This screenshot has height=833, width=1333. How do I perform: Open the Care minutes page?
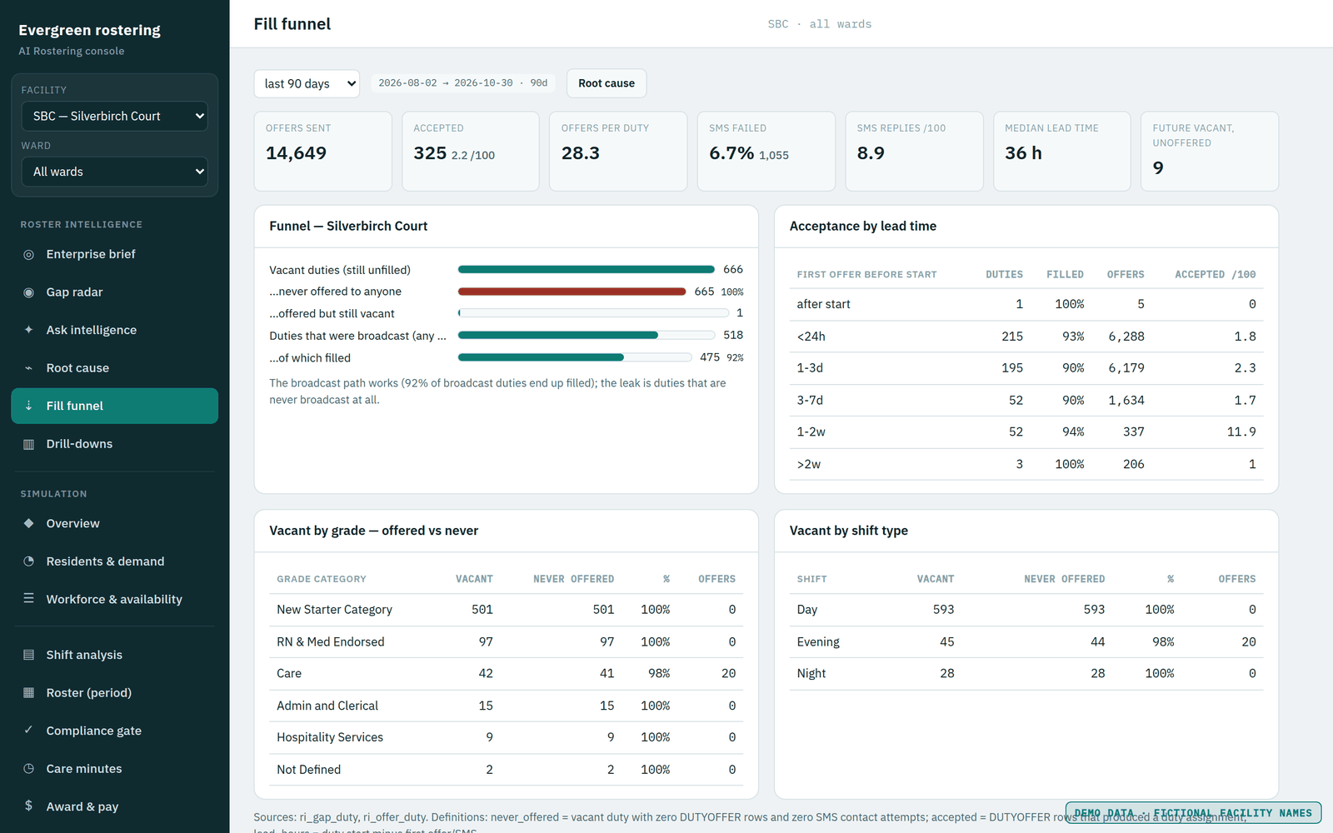tap(115, 769)
